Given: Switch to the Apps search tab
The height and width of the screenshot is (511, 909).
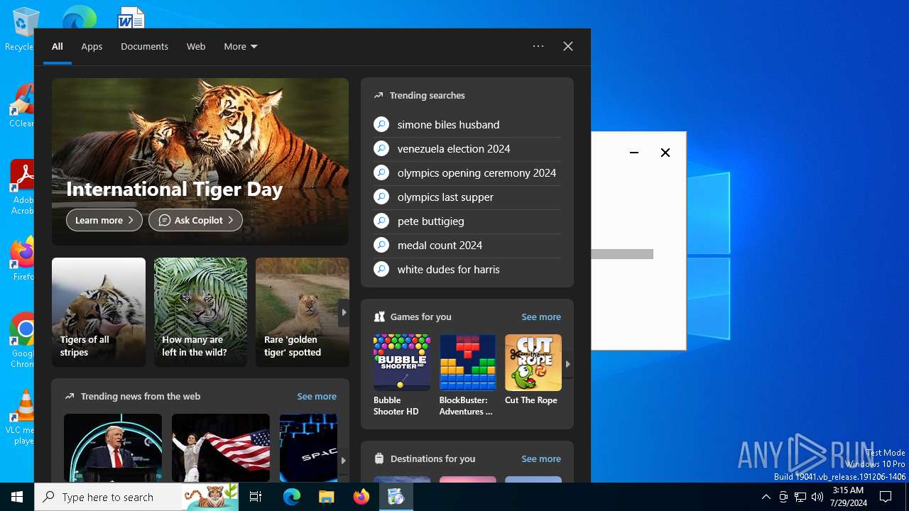Looking at the screenshot, I should point(92,46).
